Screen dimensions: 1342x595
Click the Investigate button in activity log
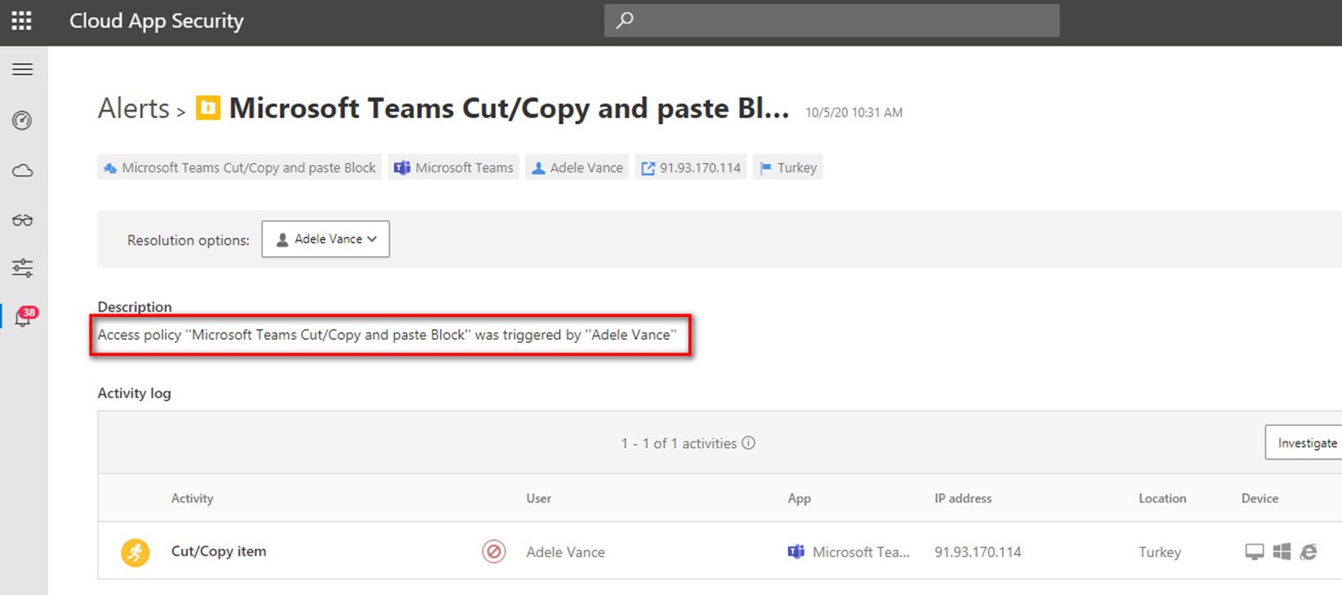click(1305, 442)
